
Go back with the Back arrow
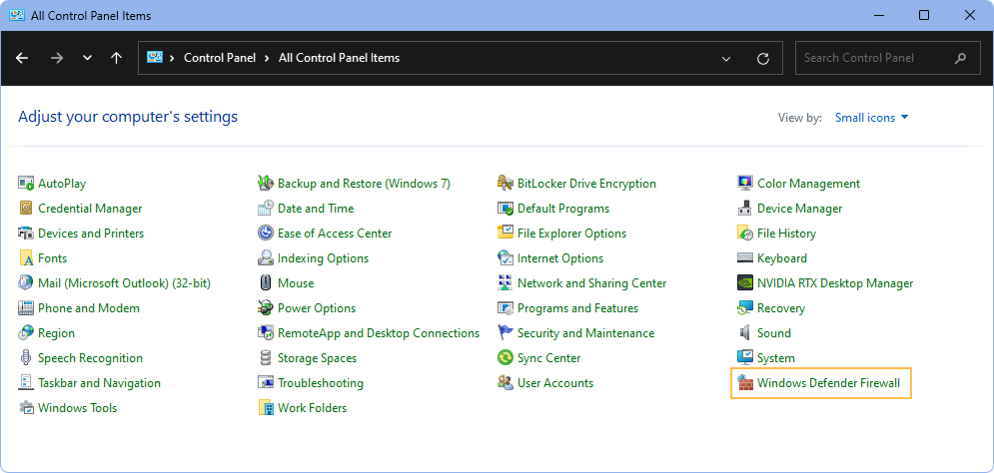[23, 58]
